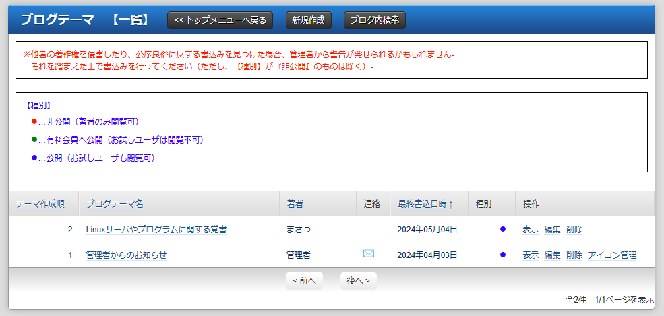Open the Linuxサーバやプログラムに関する覚書 theme
This screenshot has width=664, height=316.
click(x=156, y=229)
